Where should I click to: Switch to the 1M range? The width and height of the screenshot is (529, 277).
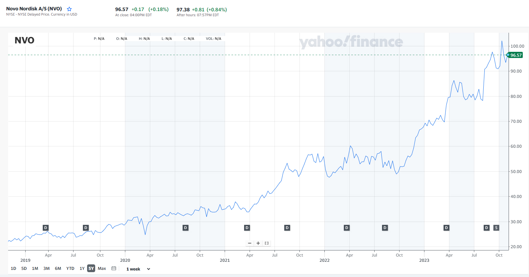click(35, 269)
